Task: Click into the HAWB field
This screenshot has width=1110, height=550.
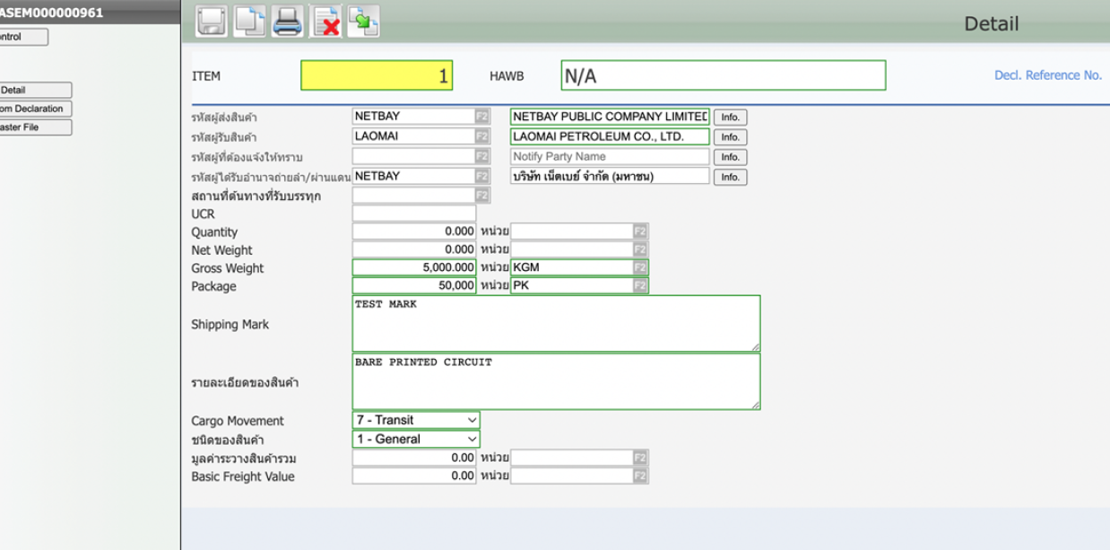Action: (723, 76)
